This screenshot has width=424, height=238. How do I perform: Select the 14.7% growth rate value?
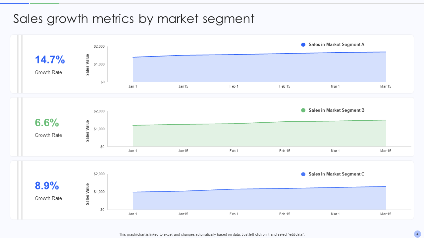point(50,60)
